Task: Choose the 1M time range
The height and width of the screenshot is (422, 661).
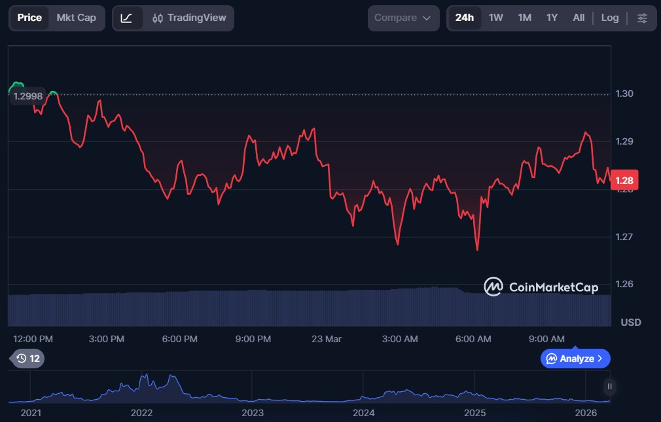Action: 524,18
